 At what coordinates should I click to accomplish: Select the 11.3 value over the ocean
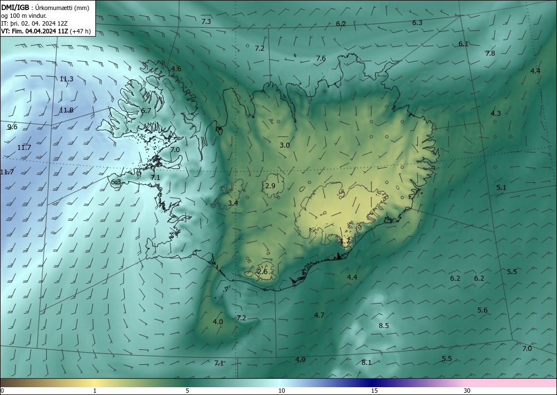point(66,79)
